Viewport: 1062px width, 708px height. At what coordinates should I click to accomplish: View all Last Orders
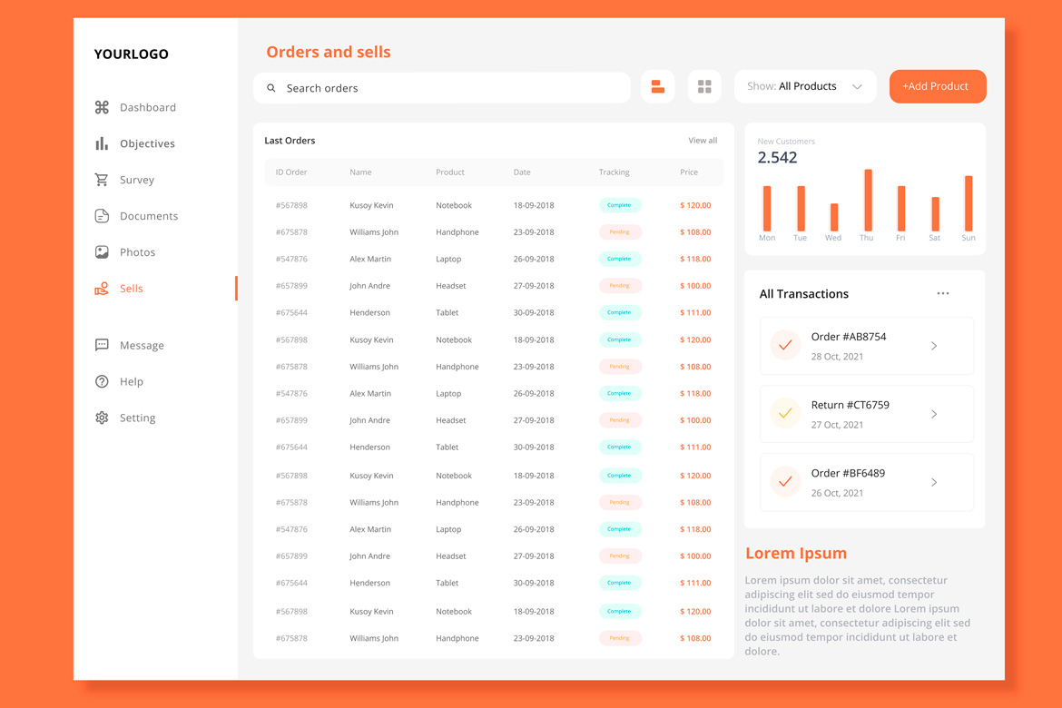[703, 141]
